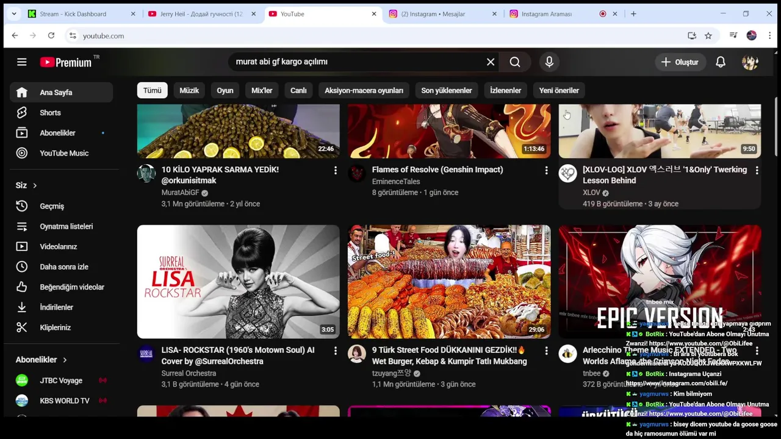Screen dimensions: 781x439
Task: Open the Surreal Orchestra channel link
Action: [189, 373]
